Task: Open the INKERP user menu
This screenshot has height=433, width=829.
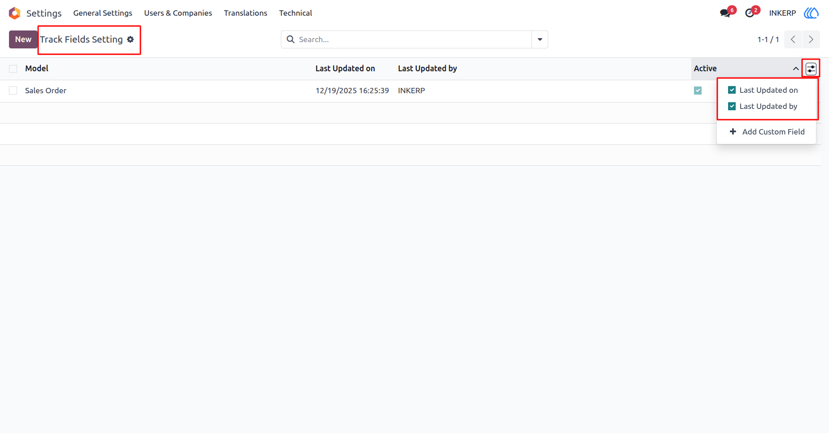Action: coord(782,13)
